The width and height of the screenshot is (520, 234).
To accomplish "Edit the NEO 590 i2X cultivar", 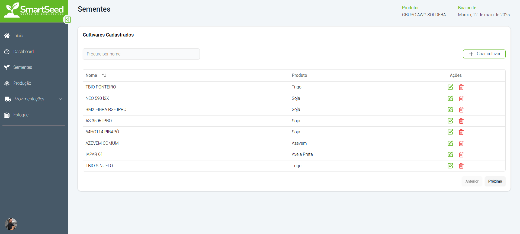I will (450, 98).
